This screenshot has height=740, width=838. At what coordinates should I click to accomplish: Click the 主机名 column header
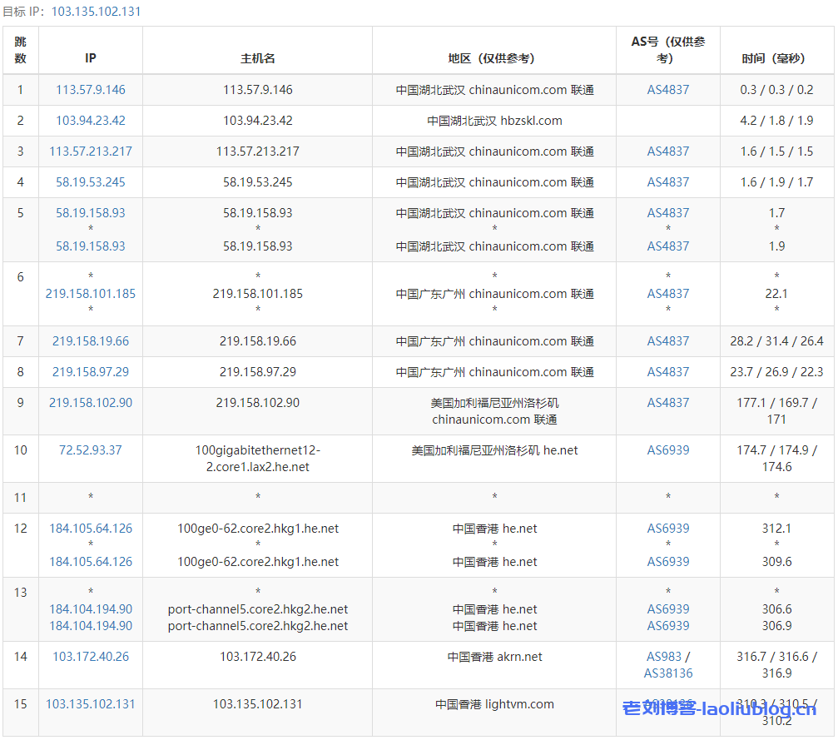(258, 58)
